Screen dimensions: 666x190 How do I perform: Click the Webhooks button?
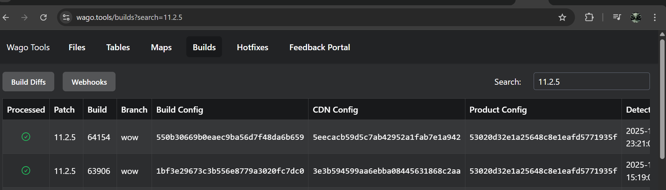pyautogui.click(x=89, y=82)
